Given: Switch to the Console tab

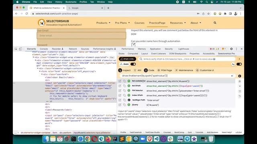Looking at the screenshot, I should click(x=44, y=49).
